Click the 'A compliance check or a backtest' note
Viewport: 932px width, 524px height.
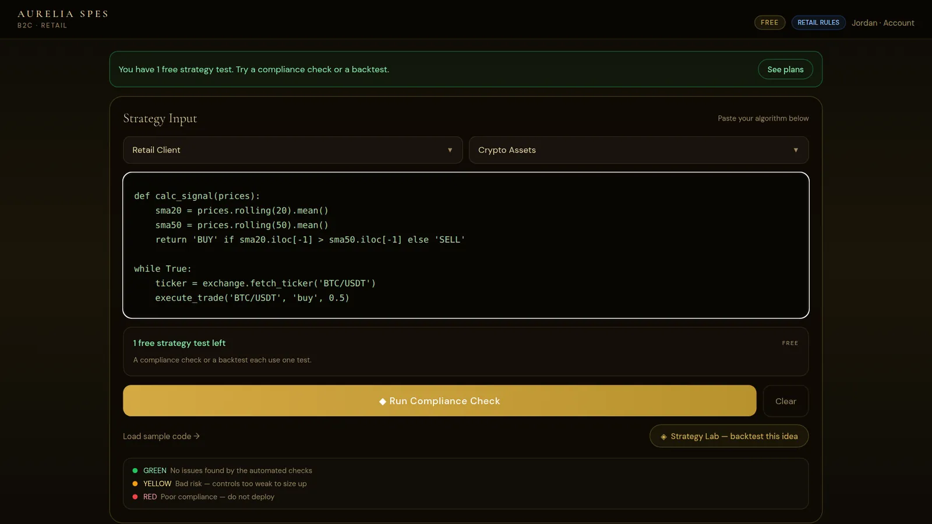(222, 360)
